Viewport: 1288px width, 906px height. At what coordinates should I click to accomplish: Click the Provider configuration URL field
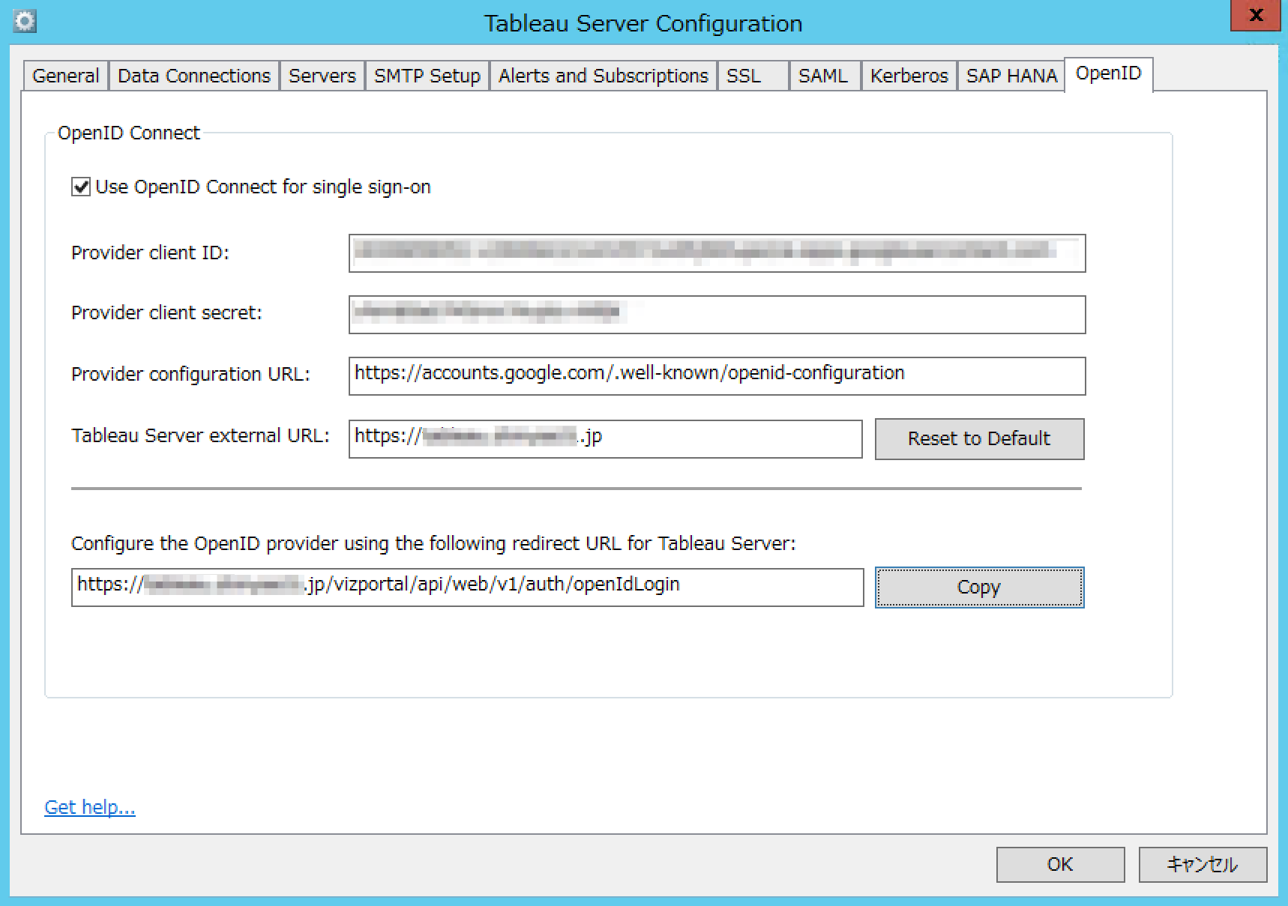click(x=717, y=376)
